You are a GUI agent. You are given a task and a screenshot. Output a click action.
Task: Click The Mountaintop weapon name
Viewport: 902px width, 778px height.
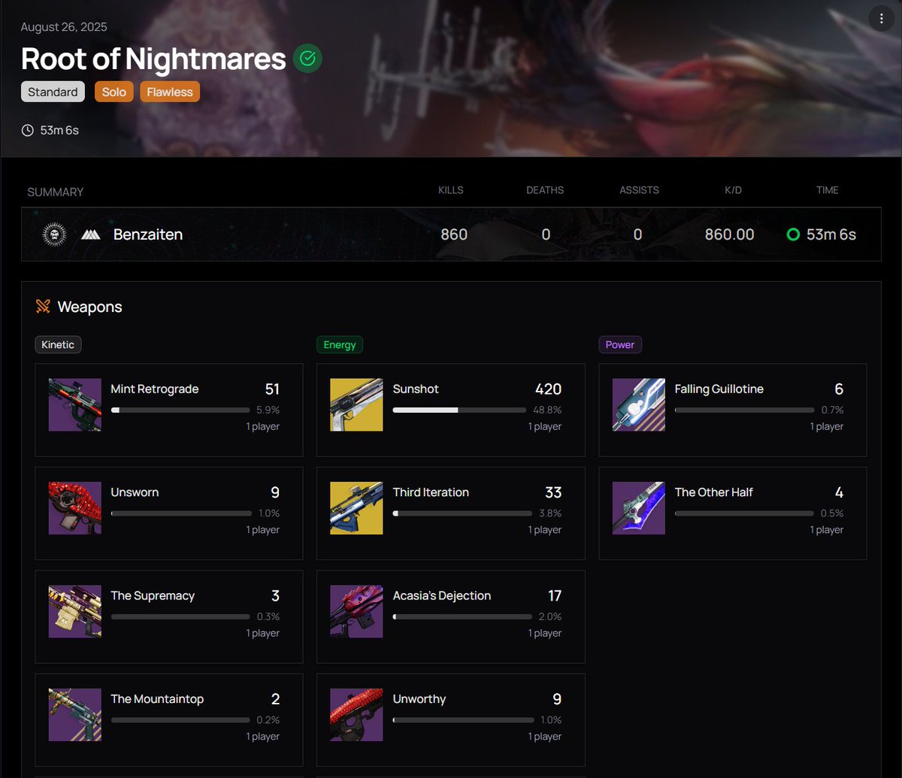(x=157, y=699)
